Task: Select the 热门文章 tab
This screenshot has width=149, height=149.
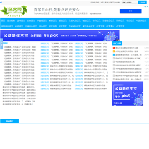Action: point(117,43)
